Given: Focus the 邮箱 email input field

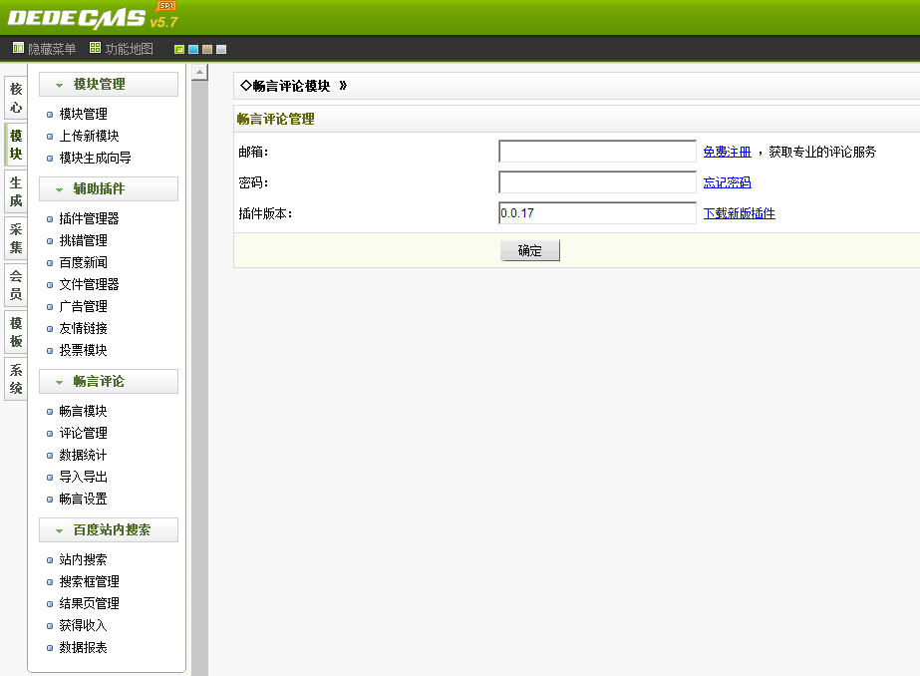Looking at the screenshot, I should [x=597, y=152].
